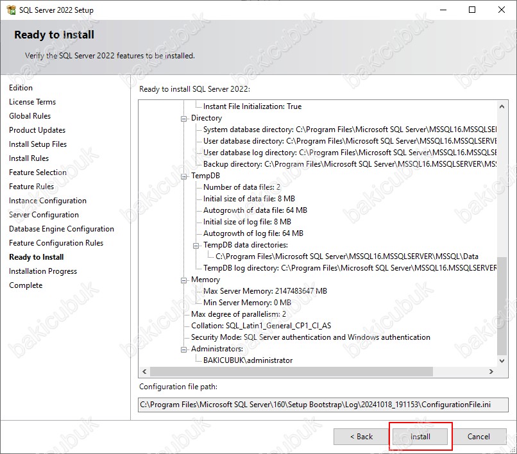The width and height of the screenshot is (517, 454).
Task: Collapse the Directory tree node
Action: [x=183, y=119]
